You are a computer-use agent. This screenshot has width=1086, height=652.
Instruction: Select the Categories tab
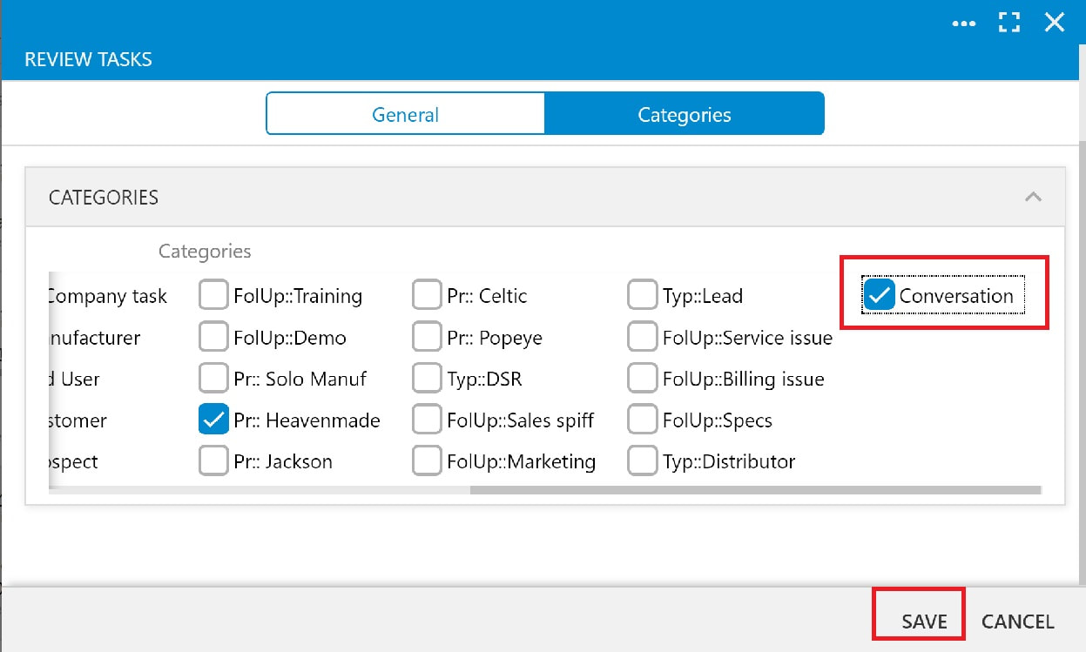pos(685,114)
